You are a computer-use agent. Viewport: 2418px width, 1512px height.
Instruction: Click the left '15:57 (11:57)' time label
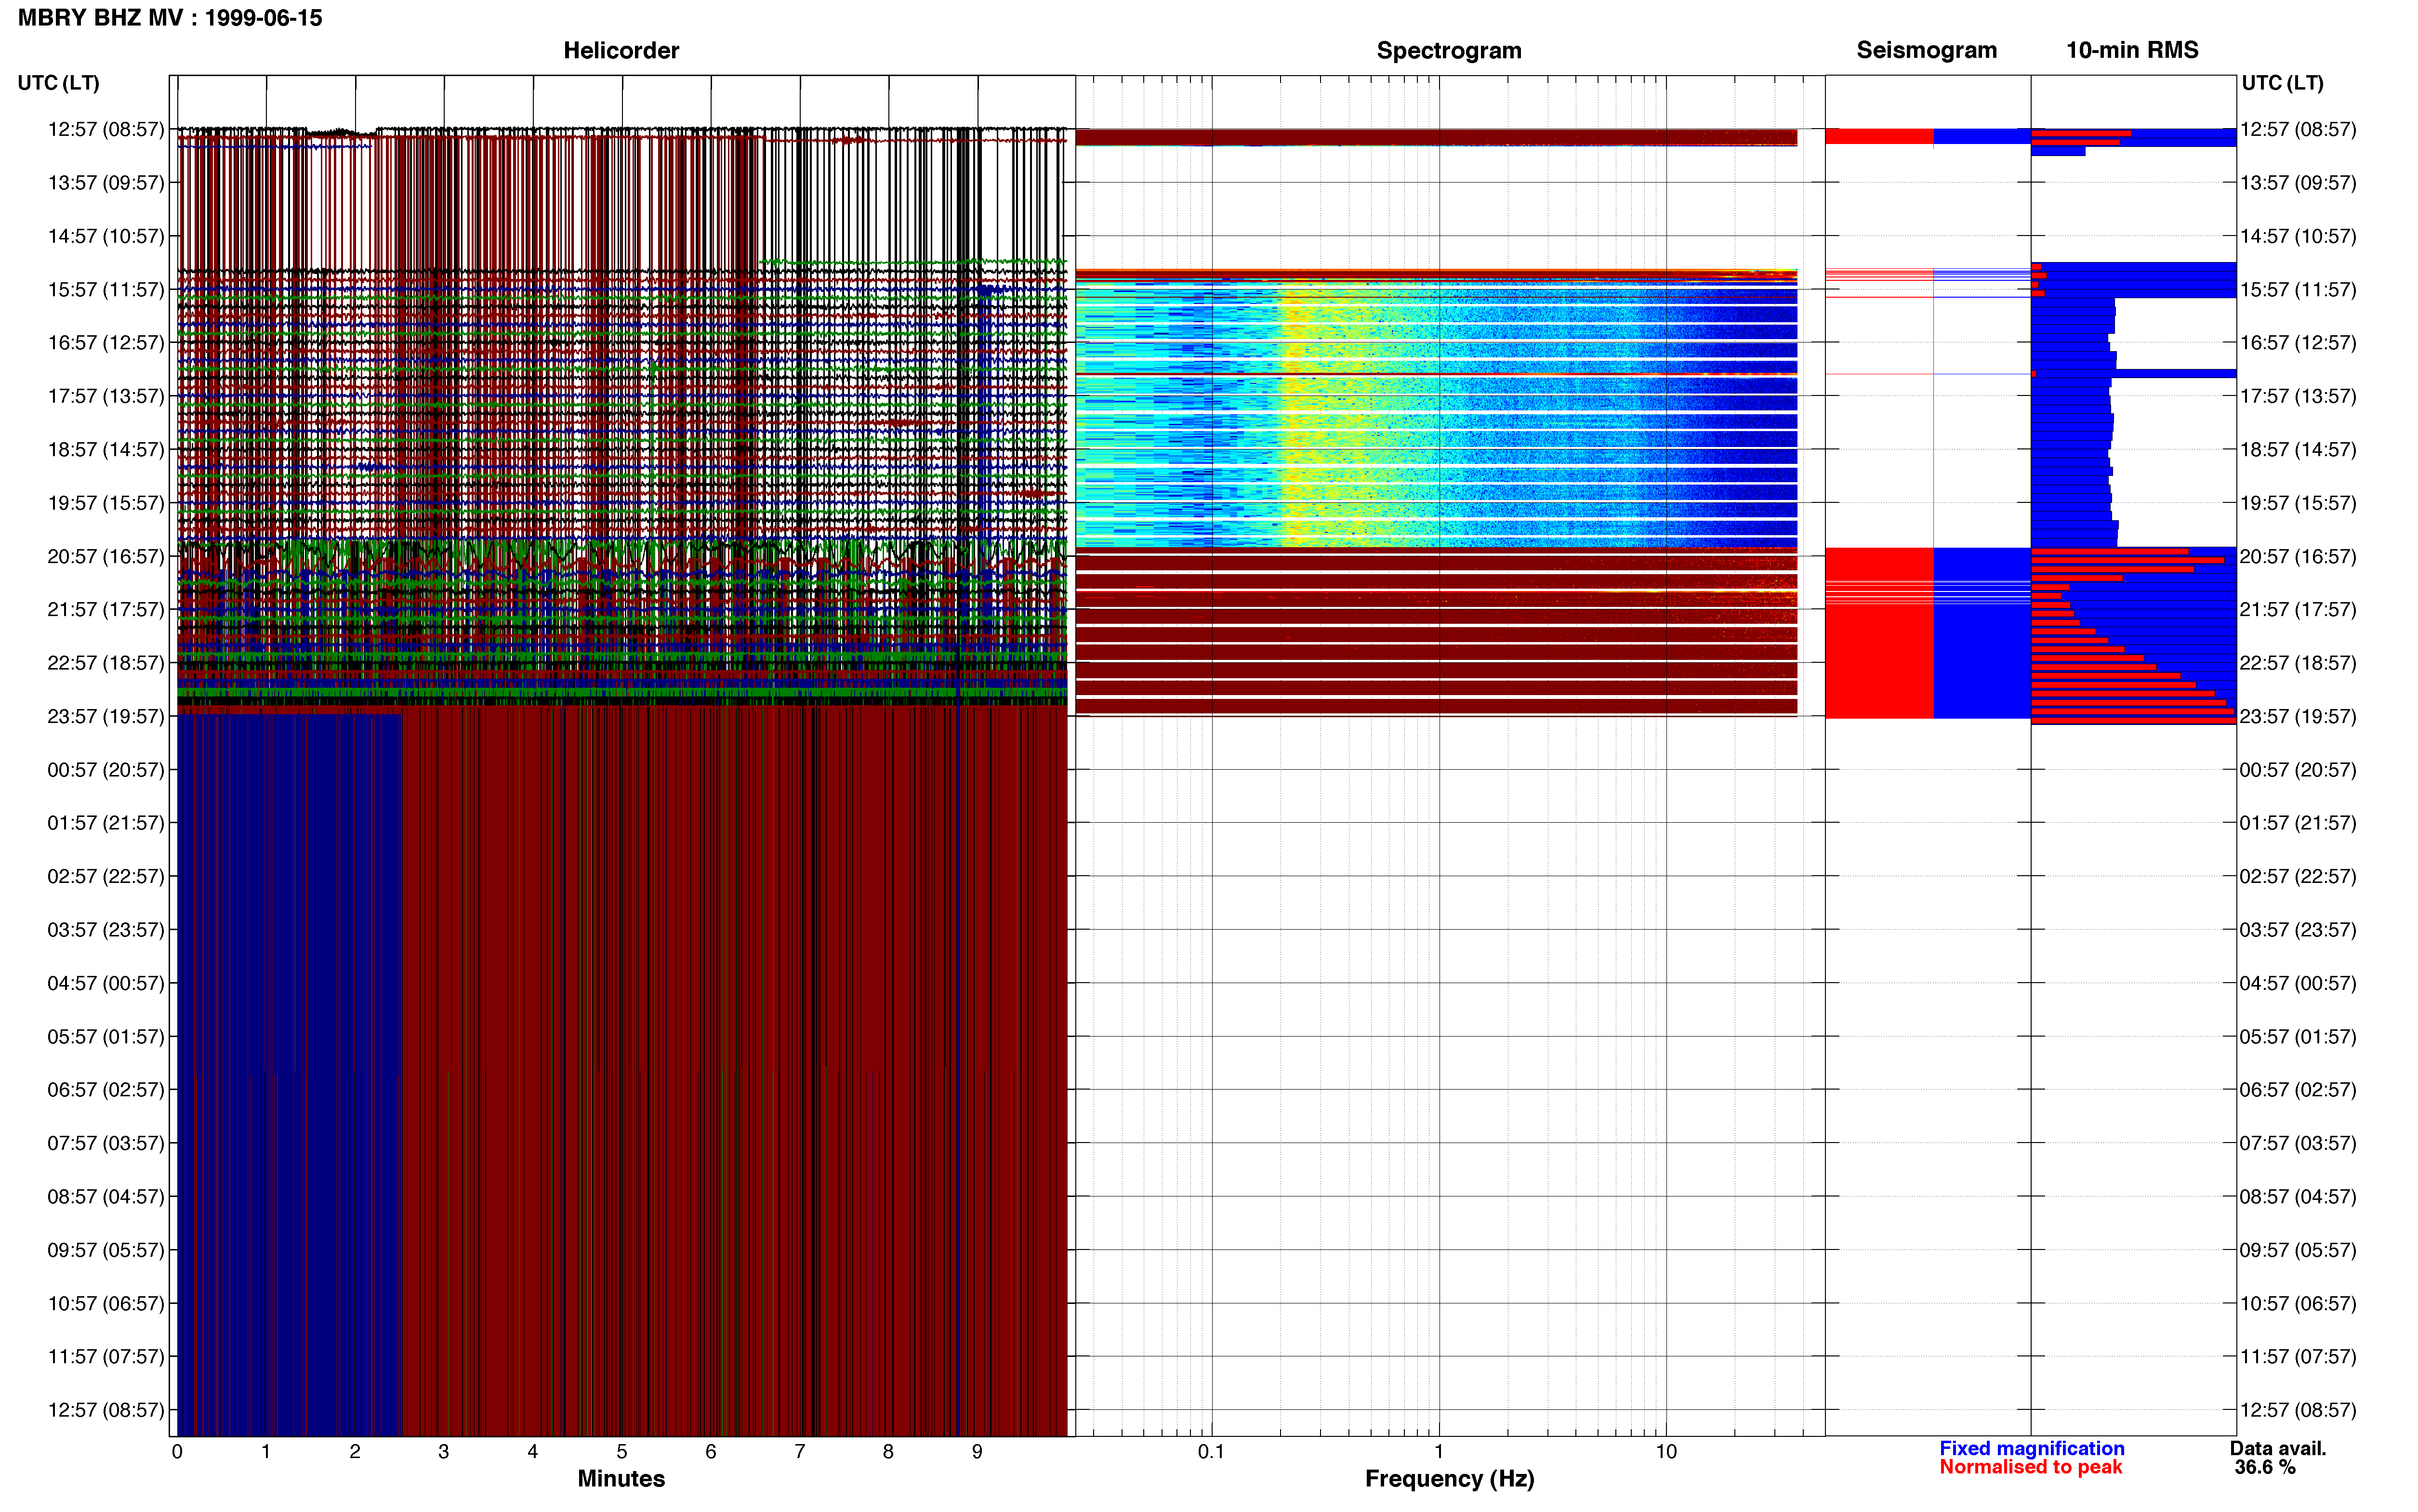[x=106, y=289]
